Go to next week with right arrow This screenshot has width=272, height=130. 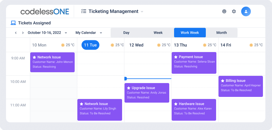pyautogui.click(x=23, y=33)
